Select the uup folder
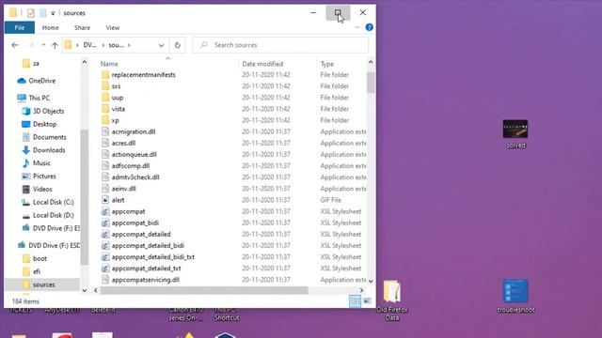Screen dimensions: 602x338 click(x=117, y=98)
